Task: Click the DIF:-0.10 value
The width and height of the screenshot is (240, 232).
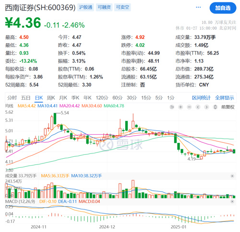Action: (48, 201)
